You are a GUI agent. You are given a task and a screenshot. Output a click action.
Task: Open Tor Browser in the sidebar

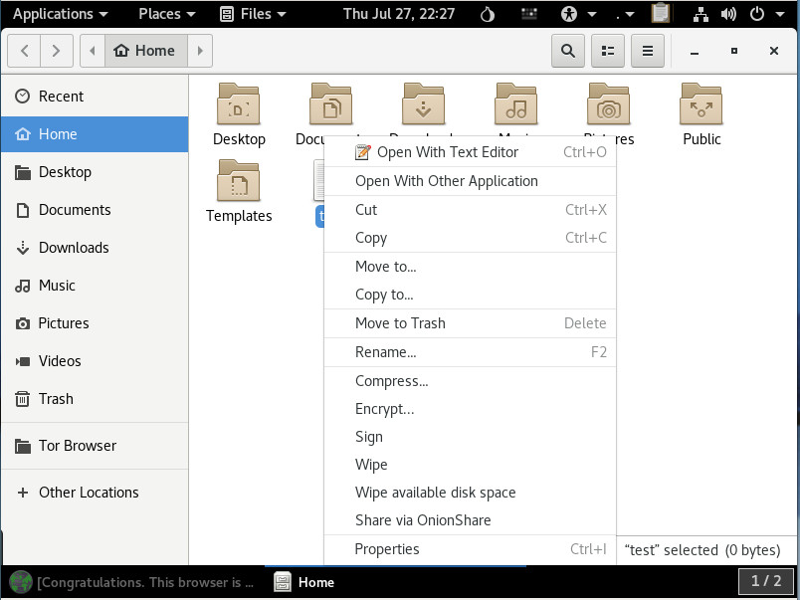click(x=78, y=446)
